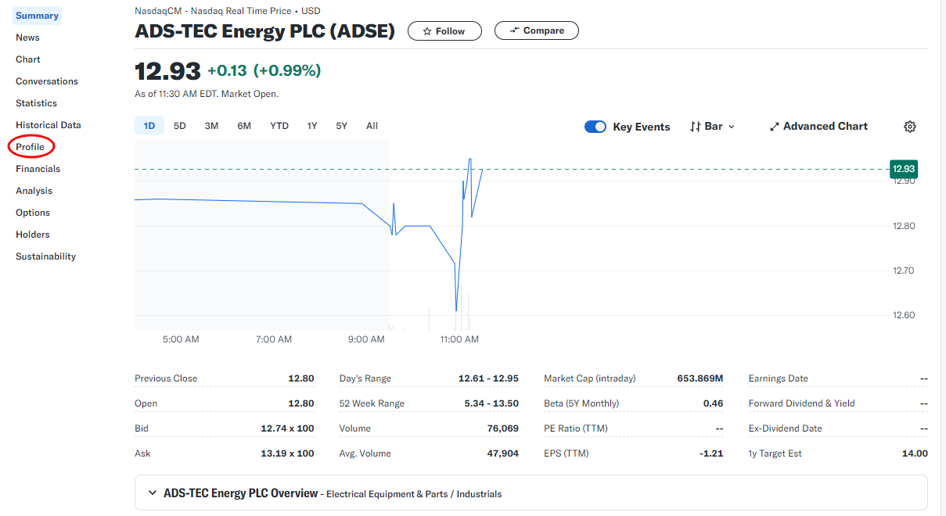Click the Ask value 13.19 x 100
Screen dimensions: 946x516
[x=287, y=453]
